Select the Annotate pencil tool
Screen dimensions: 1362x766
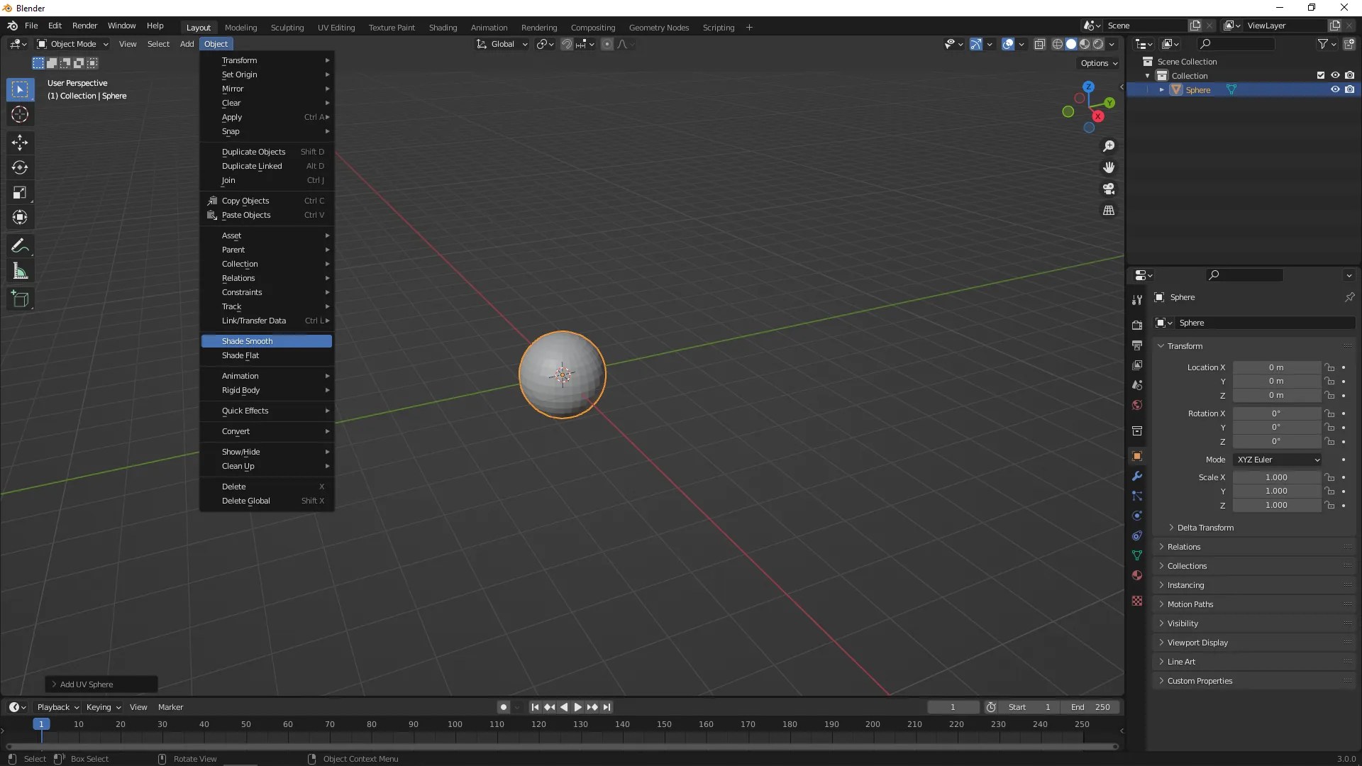20,246
